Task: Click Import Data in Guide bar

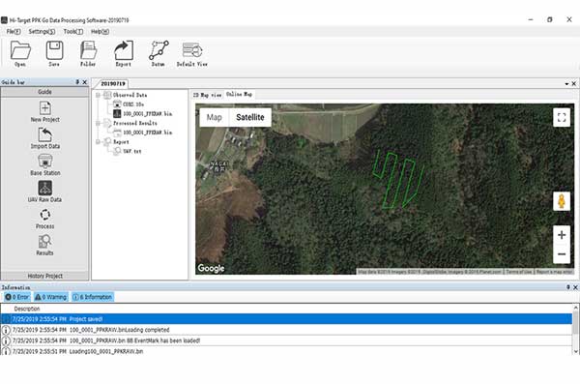Action: coord(45,138)
